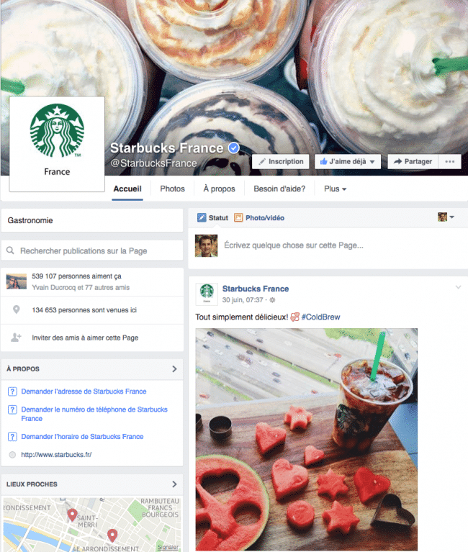Click the friends photo beside likes count
Viewport: 468px width, 552px height.
tap(16, 281)
